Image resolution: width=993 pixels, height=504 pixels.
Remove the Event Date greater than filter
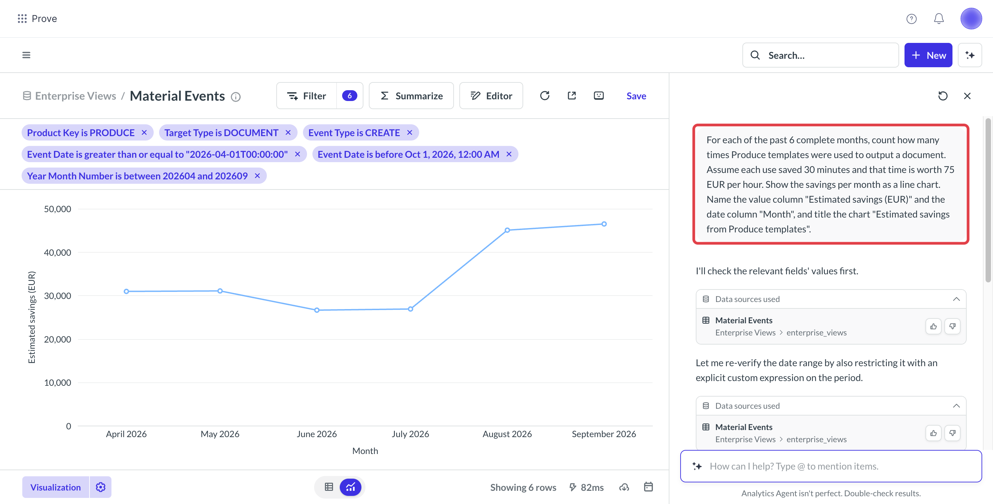pos(298,154)
